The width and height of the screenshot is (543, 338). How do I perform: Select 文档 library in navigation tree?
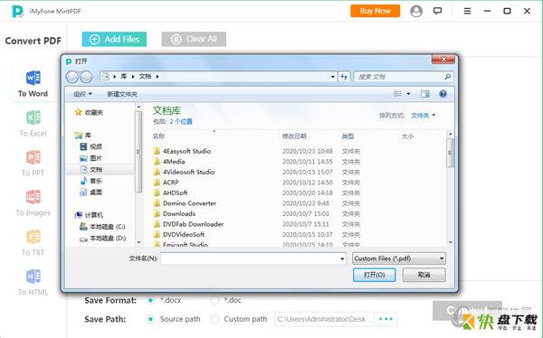[x=91, y=170]
